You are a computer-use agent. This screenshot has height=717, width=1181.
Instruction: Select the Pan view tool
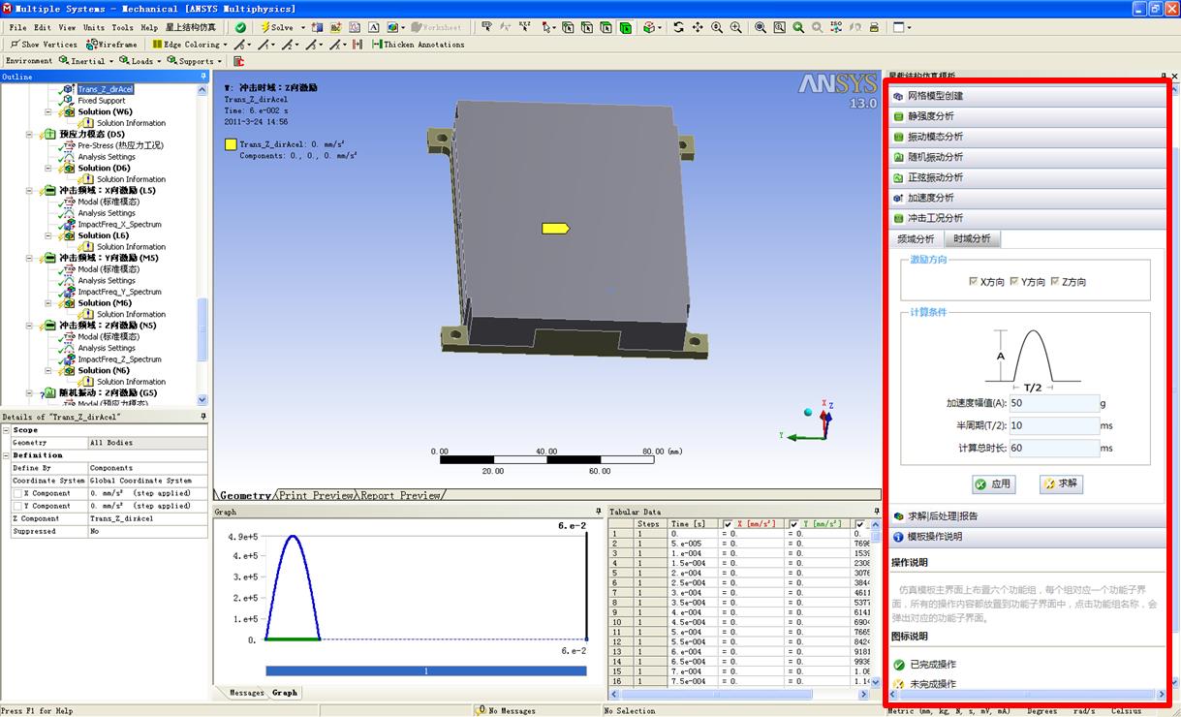tap(698, 27)
